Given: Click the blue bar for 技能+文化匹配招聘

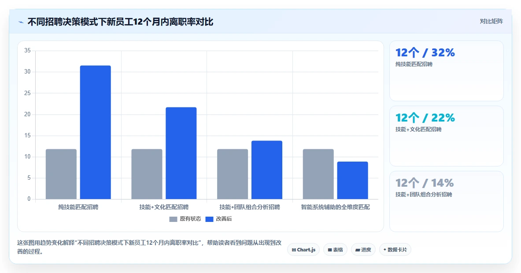Looking at the screenshot, I should [181, 153].
